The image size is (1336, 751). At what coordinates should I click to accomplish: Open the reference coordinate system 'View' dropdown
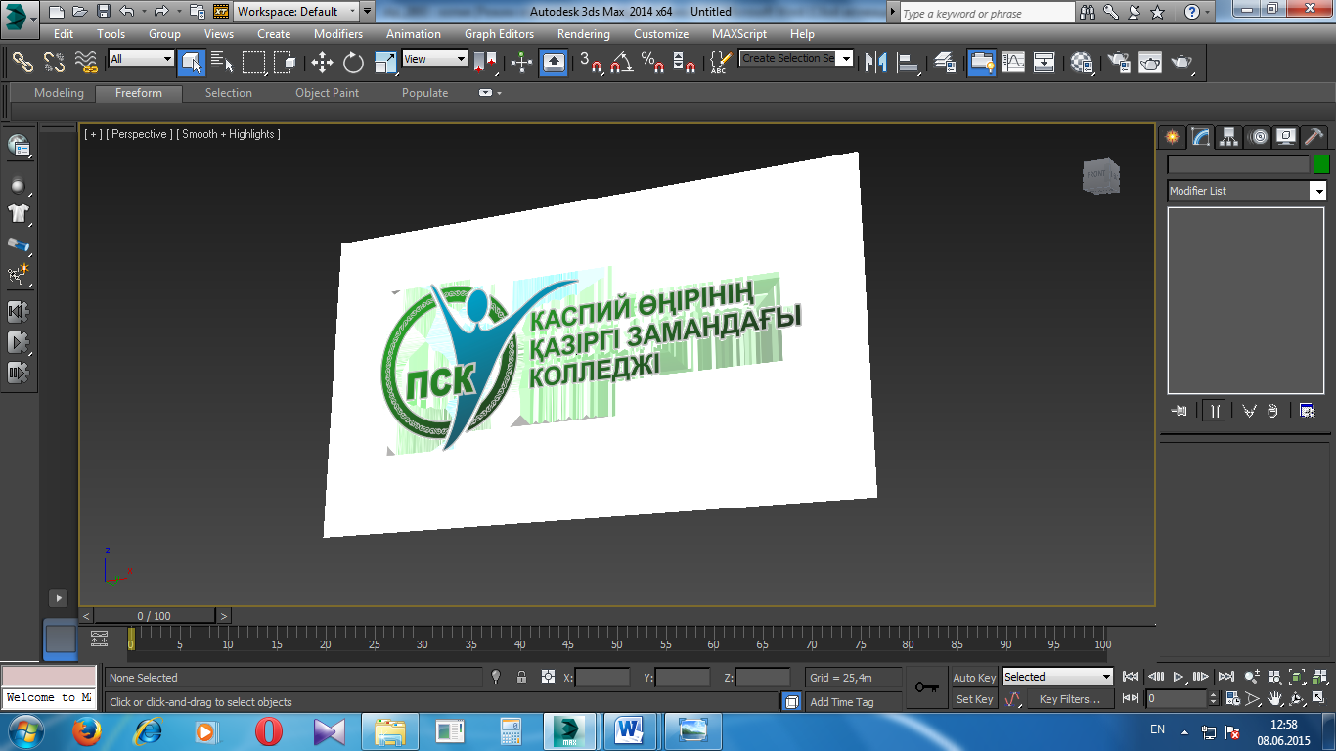pos(435,59)
